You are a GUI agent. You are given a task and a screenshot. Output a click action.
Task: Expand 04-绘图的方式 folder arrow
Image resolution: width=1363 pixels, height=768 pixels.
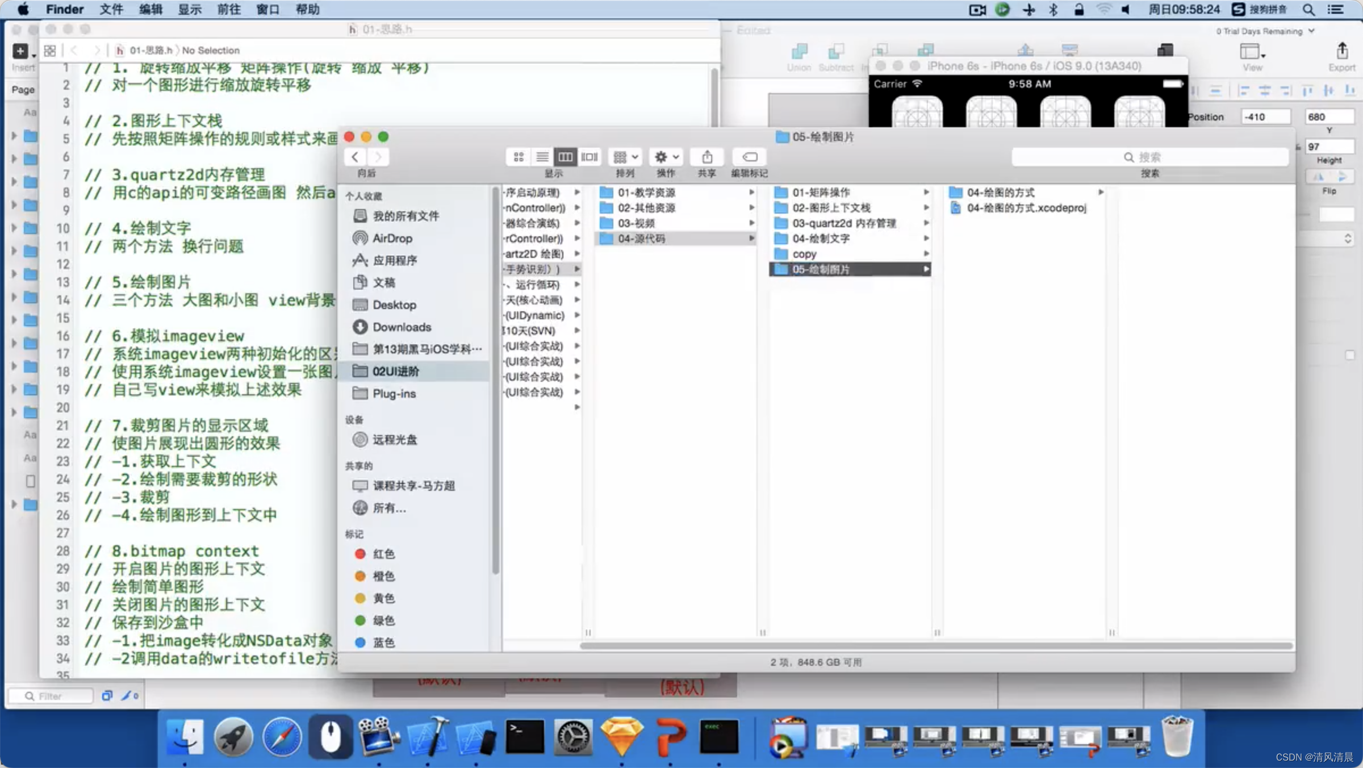pyautogui.click(x=1101, y=193)
